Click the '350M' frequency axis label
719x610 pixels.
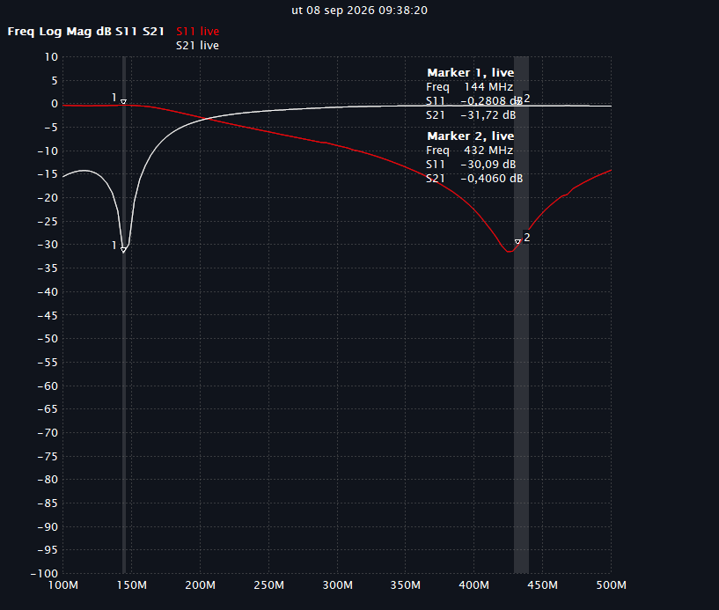[406, 585]
